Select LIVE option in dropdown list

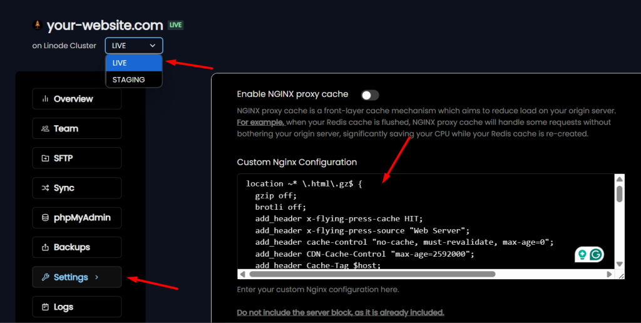[134, 63]
